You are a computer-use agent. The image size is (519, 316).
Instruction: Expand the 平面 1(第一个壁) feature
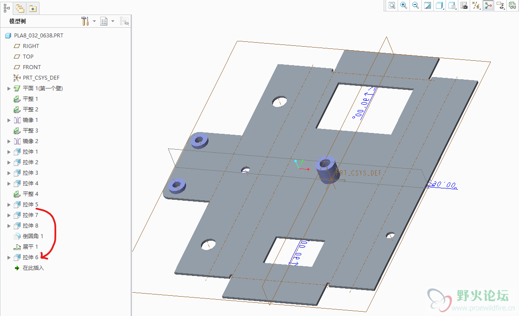(x=9, y=88)
